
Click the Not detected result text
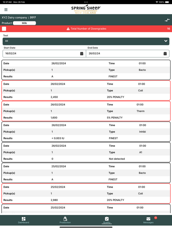(117, 159)
